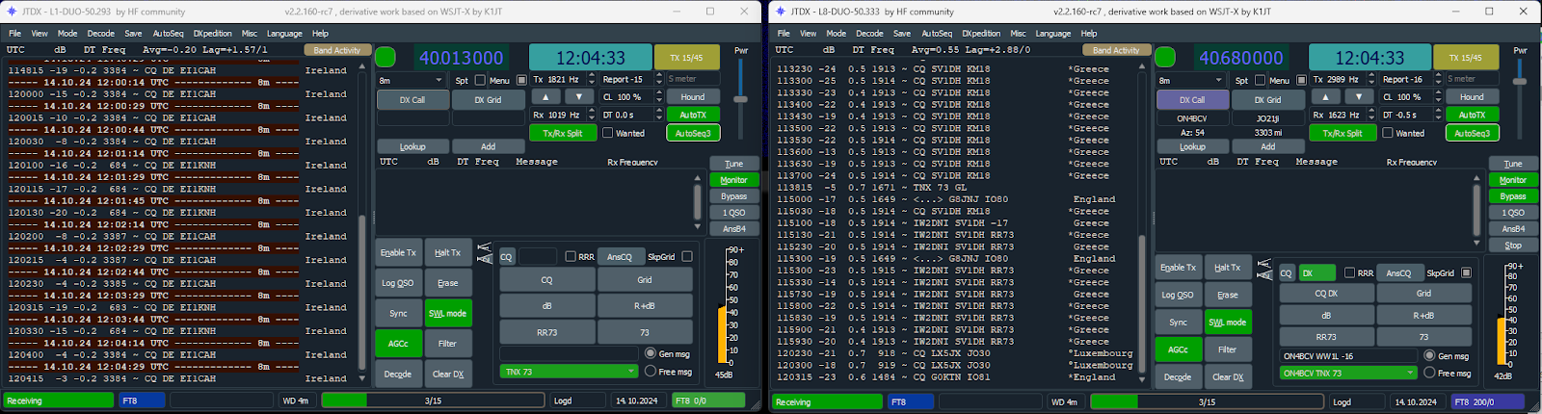
Task: Adjust Tx 2989 Hz spinner in L8-DUO
Action: pos(1343,80)
